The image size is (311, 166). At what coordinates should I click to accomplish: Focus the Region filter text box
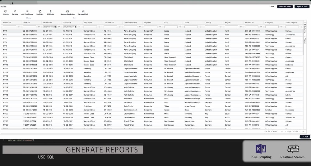231,27
